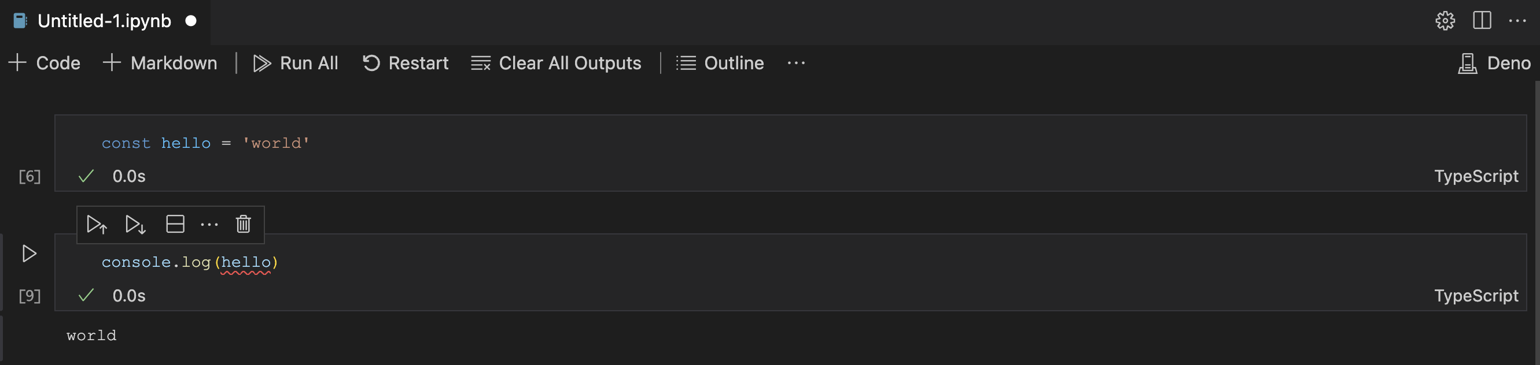Execute cells above the selected cell
1540x365 pixels.
95,225
